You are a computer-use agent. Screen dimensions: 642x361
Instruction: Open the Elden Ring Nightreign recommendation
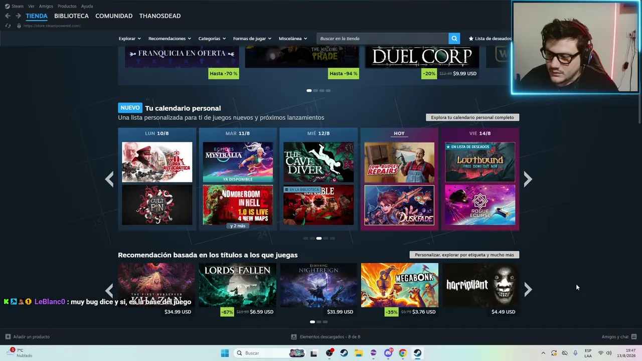point(318,285)
